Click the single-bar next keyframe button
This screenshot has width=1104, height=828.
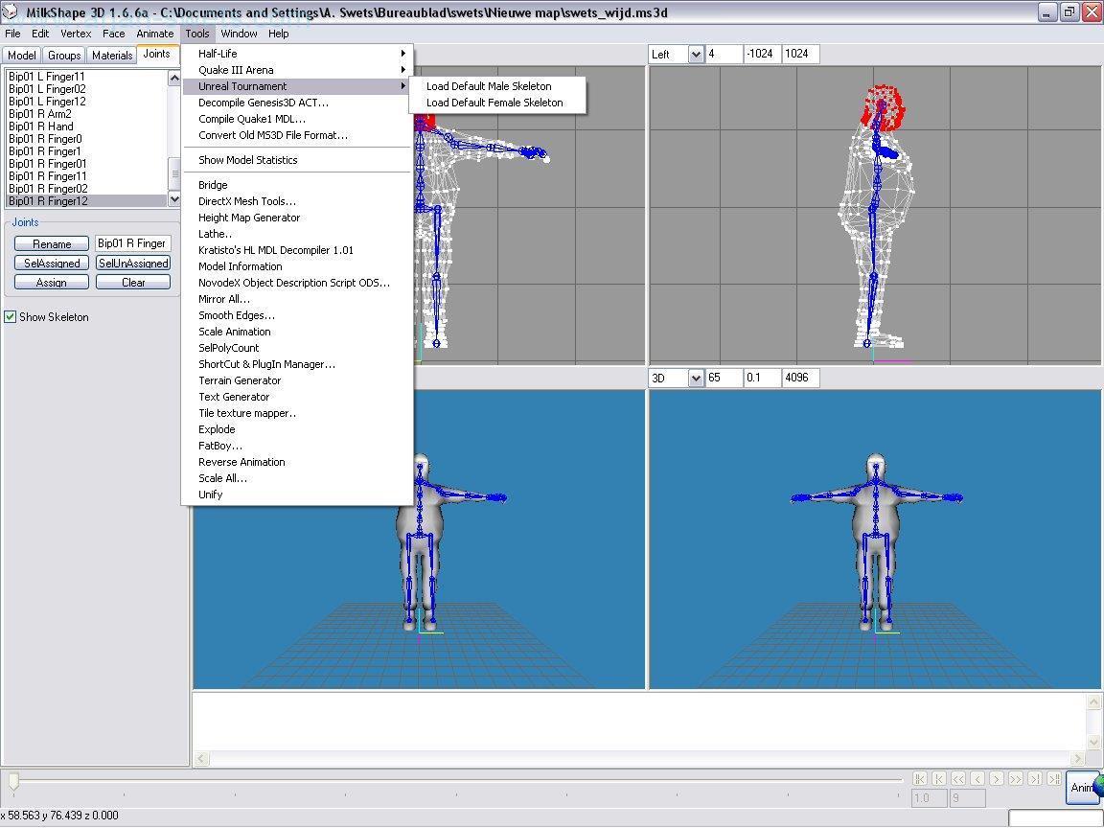[x=1034, y=778]
